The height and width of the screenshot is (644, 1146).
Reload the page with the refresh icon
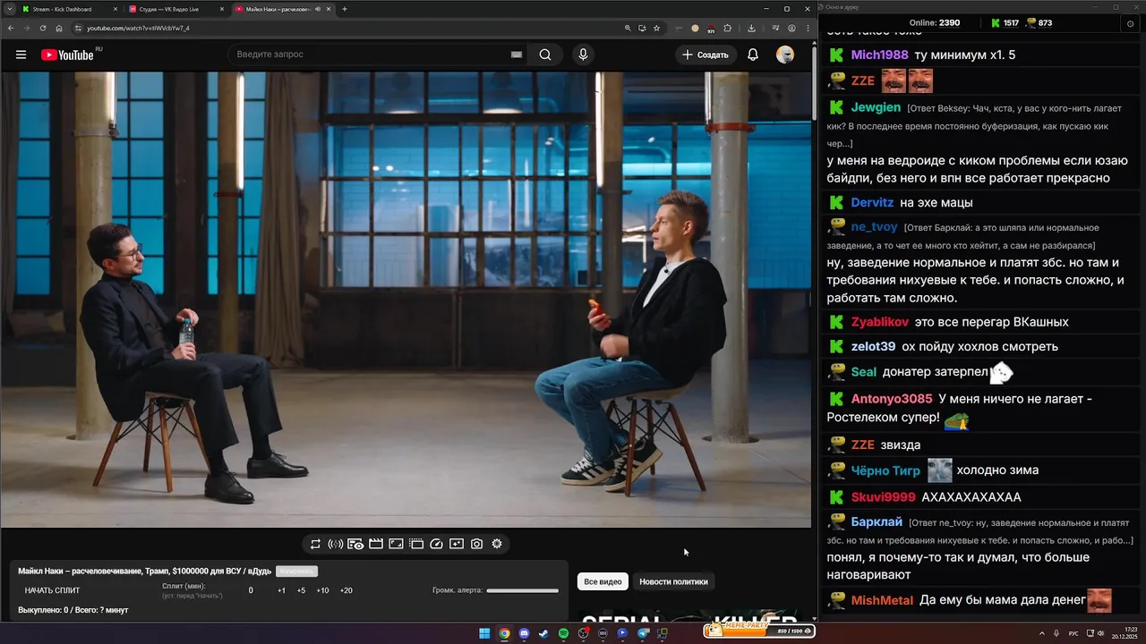point(42,28)
